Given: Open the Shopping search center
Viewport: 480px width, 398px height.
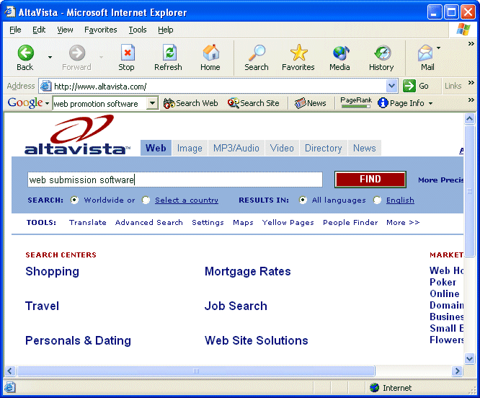Looking at the screenshot, I should [x=53, y=272].
